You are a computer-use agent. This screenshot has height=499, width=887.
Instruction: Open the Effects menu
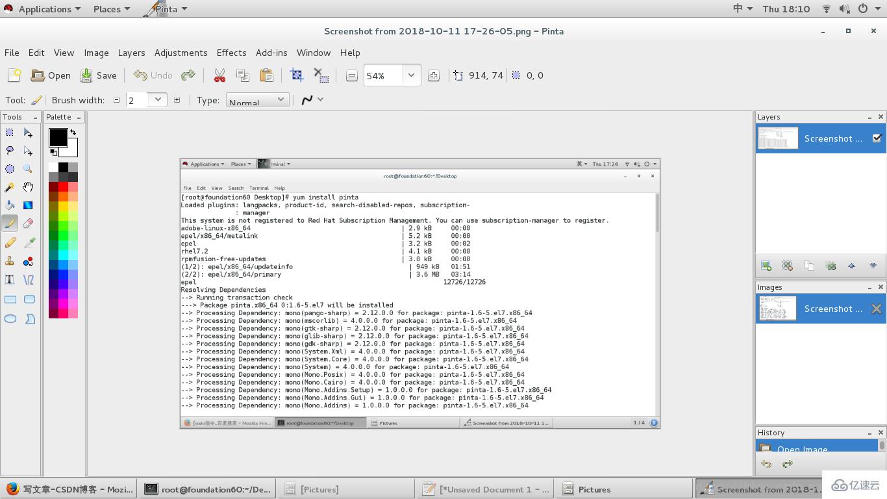click(232, 53)
